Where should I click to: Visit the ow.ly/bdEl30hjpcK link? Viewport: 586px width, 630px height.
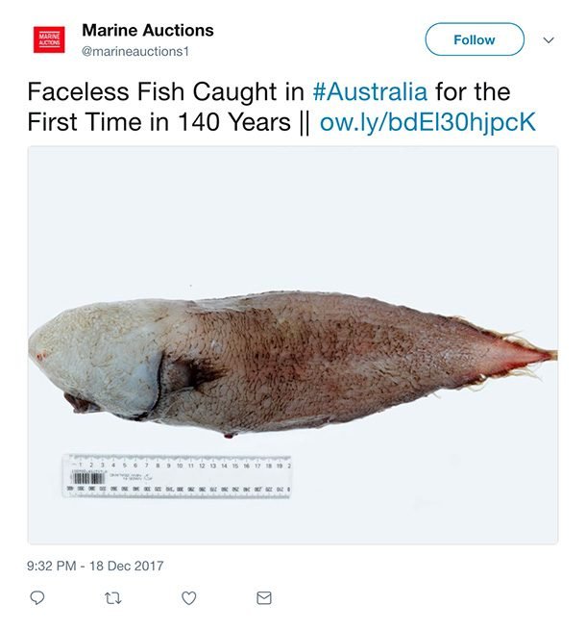[x=427, y=124]
